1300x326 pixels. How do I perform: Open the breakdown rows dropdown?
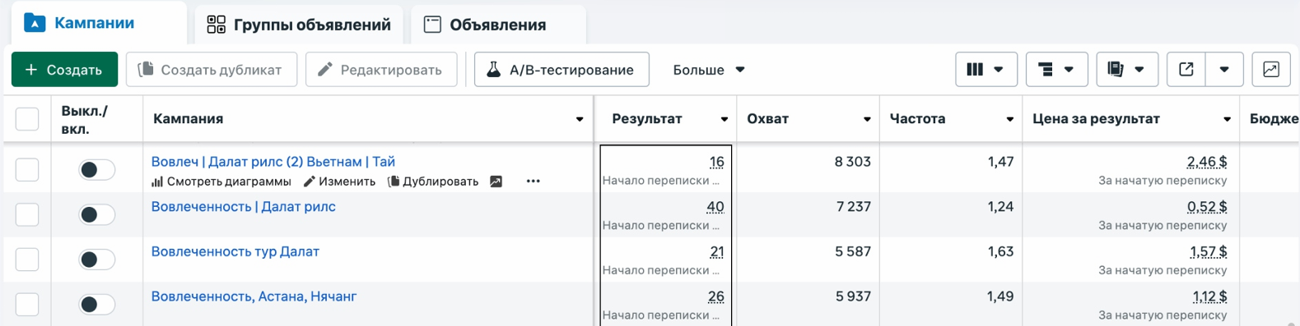click(1057, 70)
